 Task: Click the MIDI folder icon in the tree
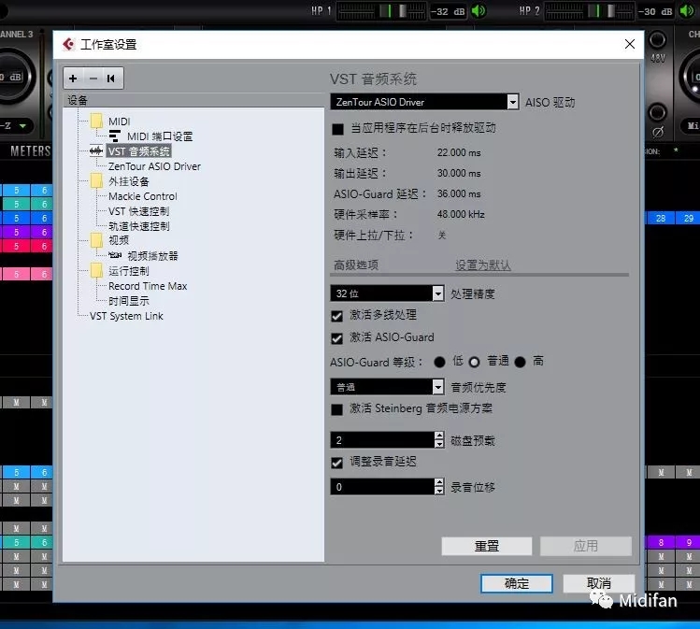click(96, 122)
